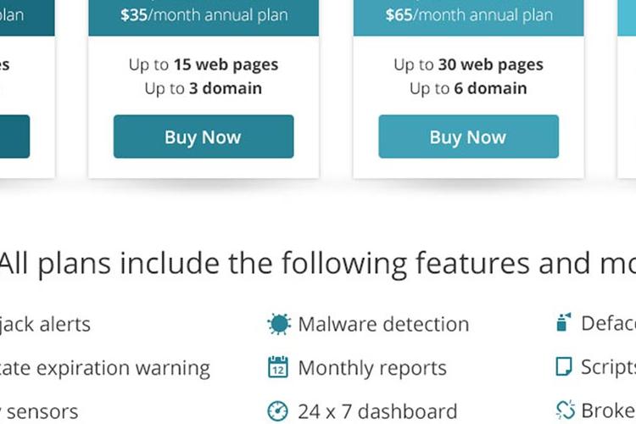Image resolution: width=636 pixels, height=424 pixels.
Task: Click the Malware detection bug icon
Action: (x=279, y=324)
